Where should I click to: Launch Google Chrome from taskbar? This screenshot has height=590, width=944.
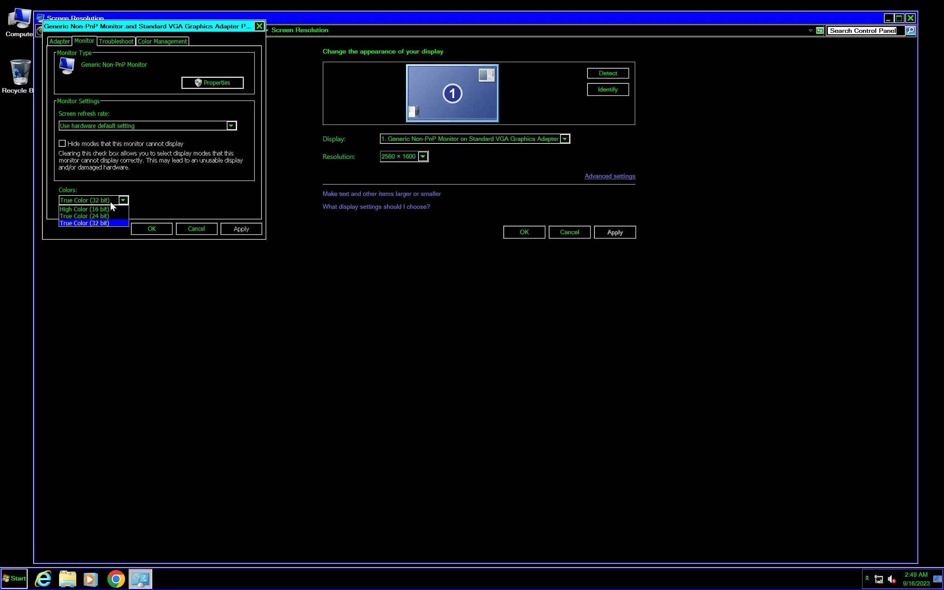click(116, 579)
